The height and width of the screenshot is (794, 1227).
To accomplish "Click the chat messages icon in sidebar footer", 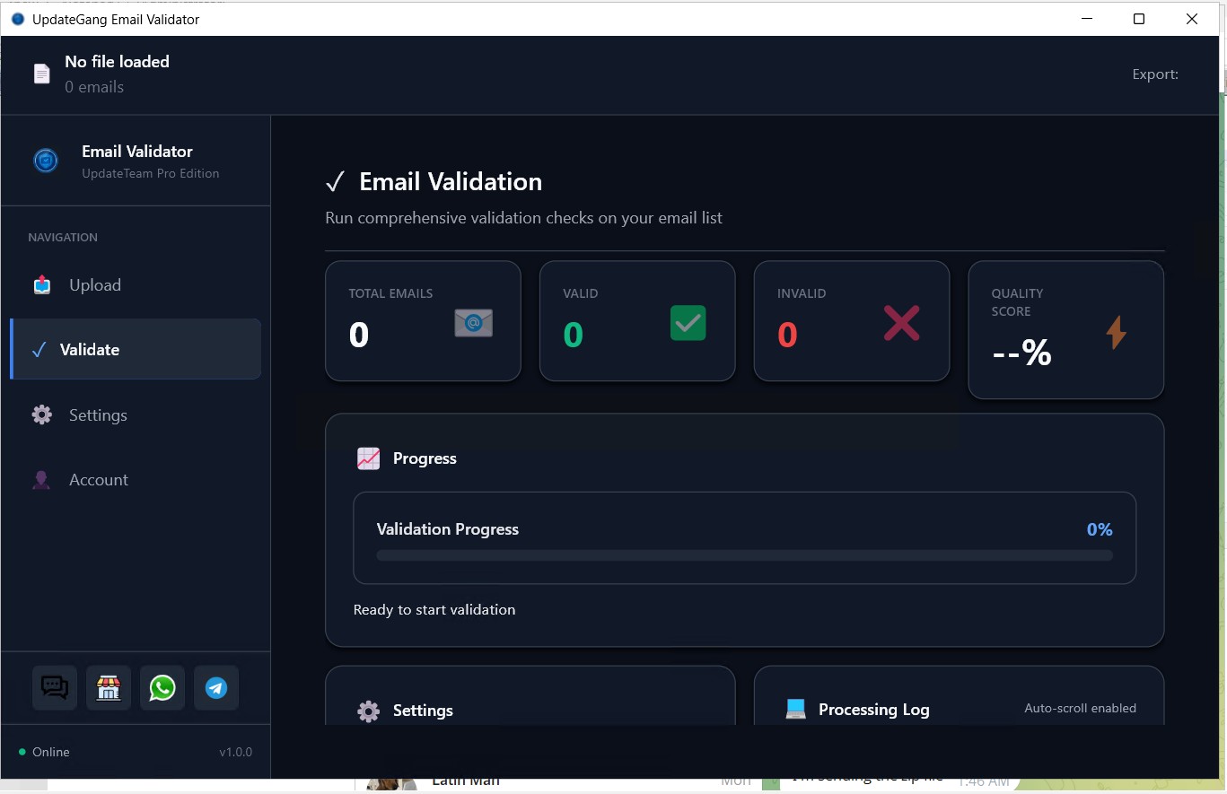I will coord(55,688).
